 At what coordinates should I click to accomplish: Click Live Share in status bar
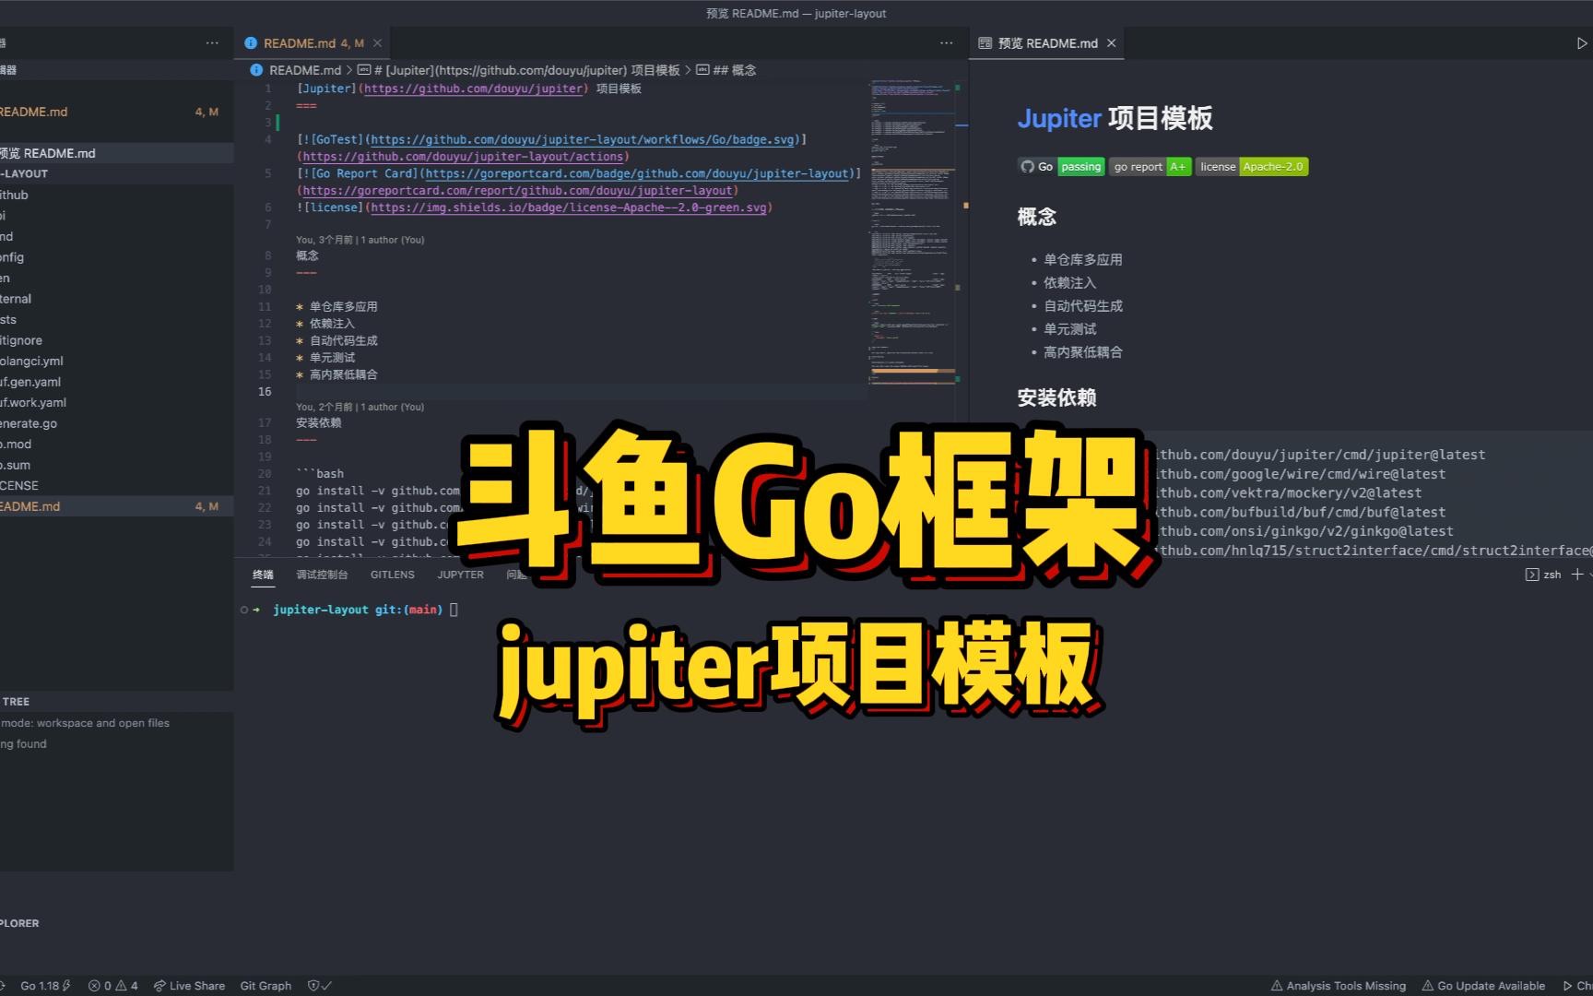(189, 986)
